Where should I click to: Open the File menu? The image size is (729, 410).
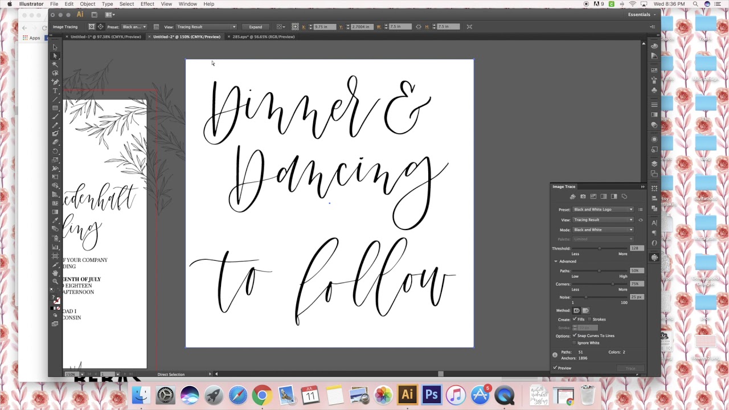[x=54, y=4]
